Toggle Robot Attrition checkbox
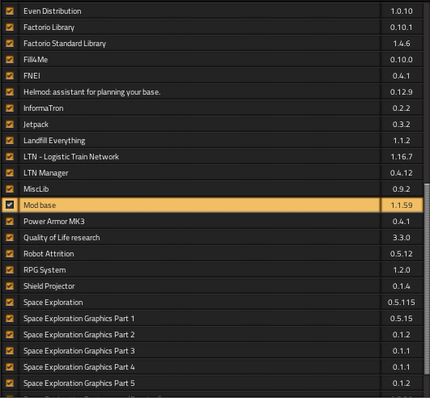 10,253
